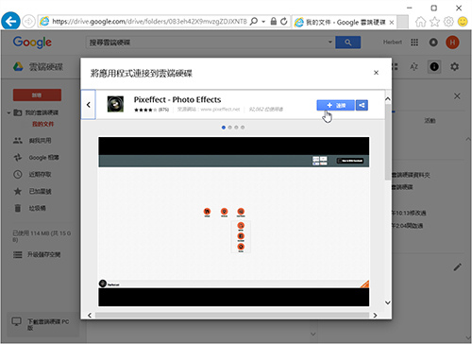Select the fourth carousel dot
The height and width of the screenshot is (344, 472).
(243, 128)
